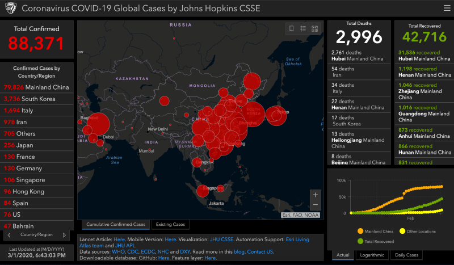Click 866 recovered Hunan entry
454x265 pixels.
424,149
